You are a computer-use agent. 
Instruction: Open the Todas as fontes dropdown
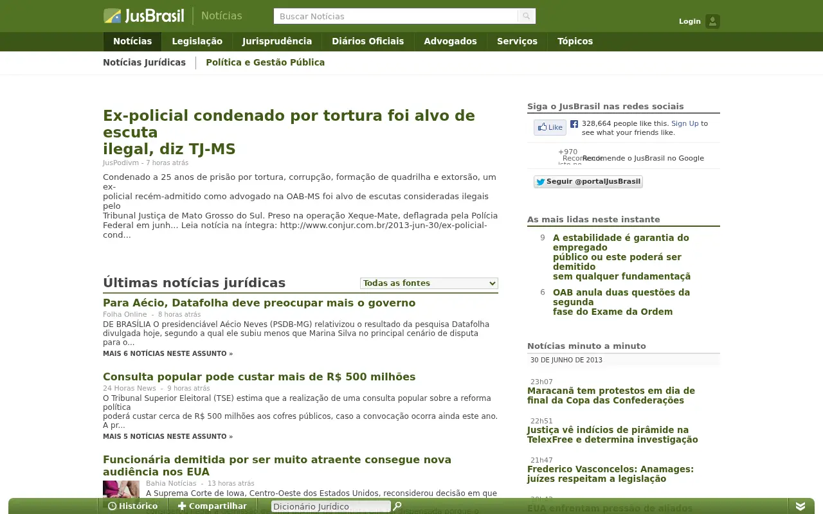(x=429, y=283)
